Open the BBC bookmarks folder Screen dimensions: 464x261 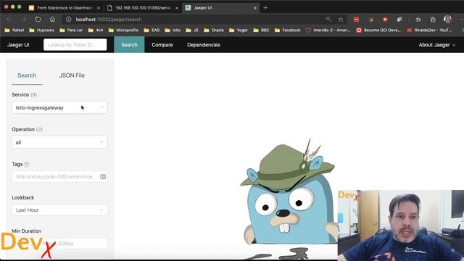point(261,30)
